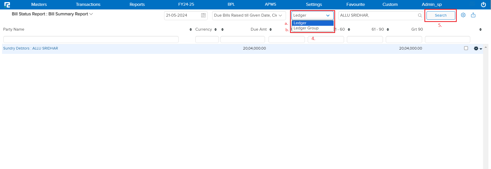Click the Party Name filter input box
491x169 pixels.
[91, 39]
